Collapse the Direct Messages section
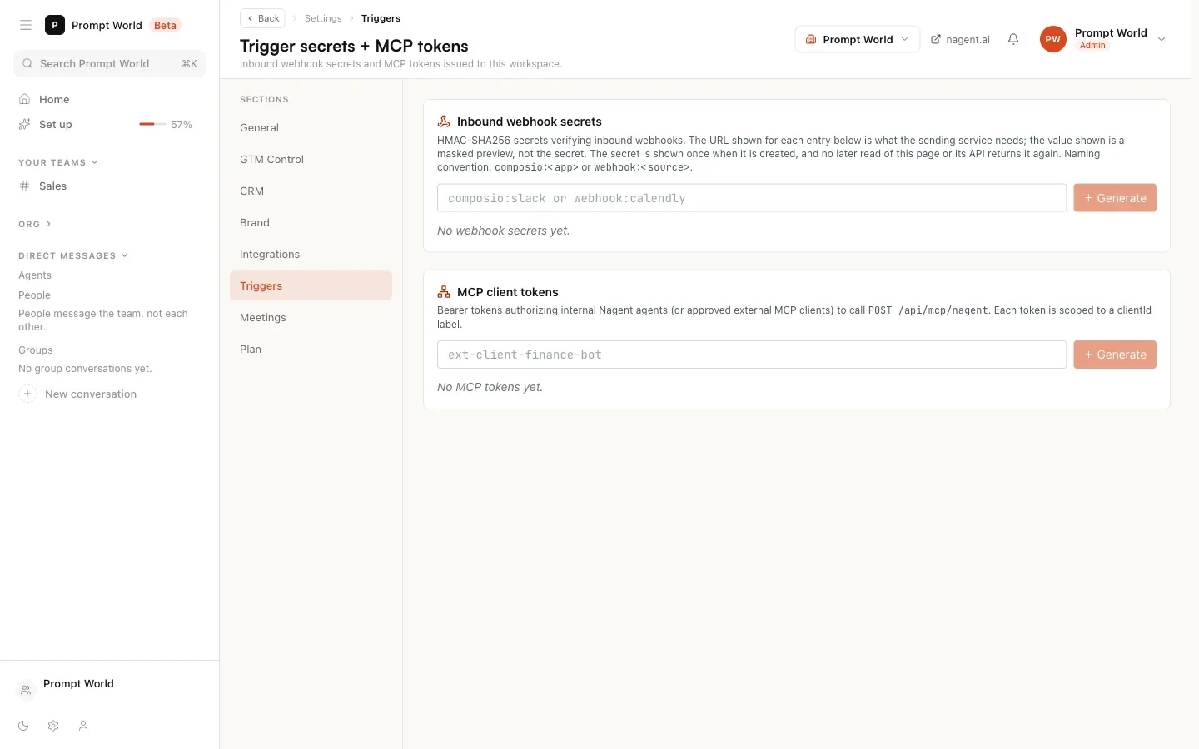Screen dimensions: 1199x749 73,255
